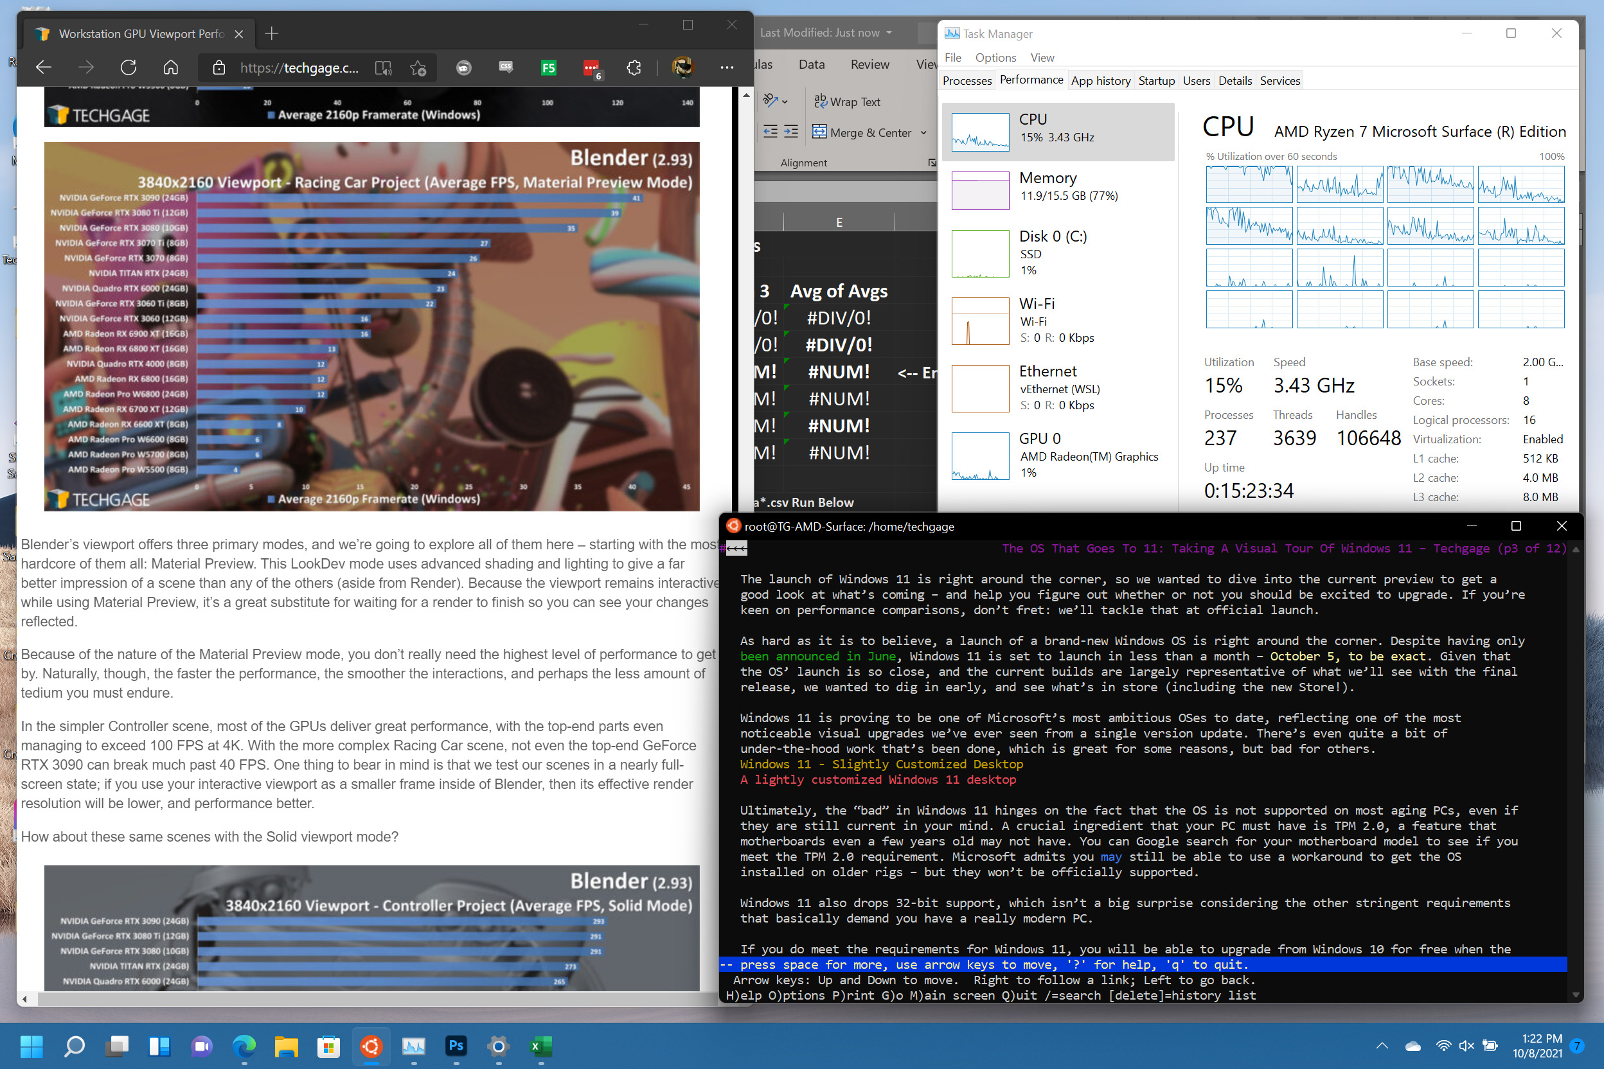The height and width of the screenshot is (1069, 1604).
Task: Open Task Manager's Options menu
Action: (x=995, y=57)
